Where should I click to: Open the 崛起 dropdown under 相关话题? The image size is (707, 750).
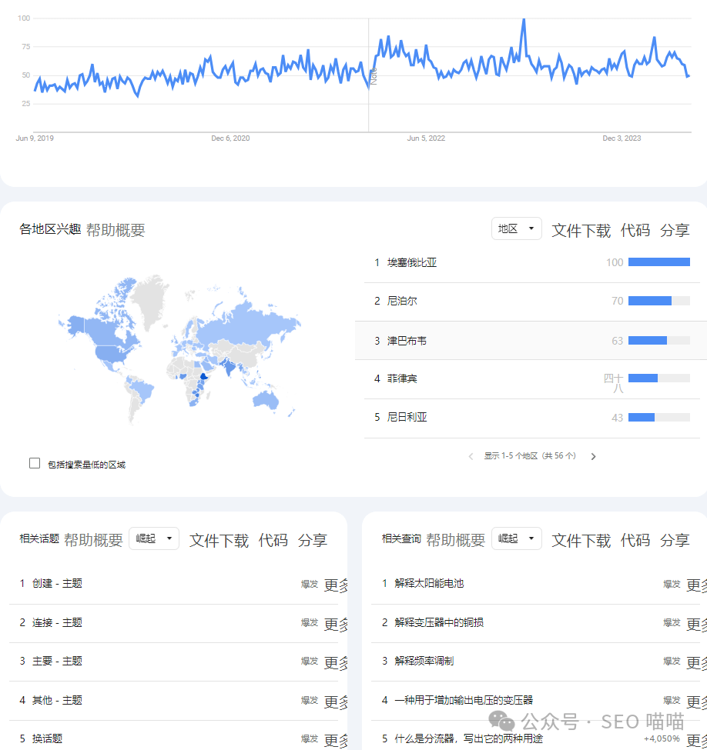[x=154, y=538]
